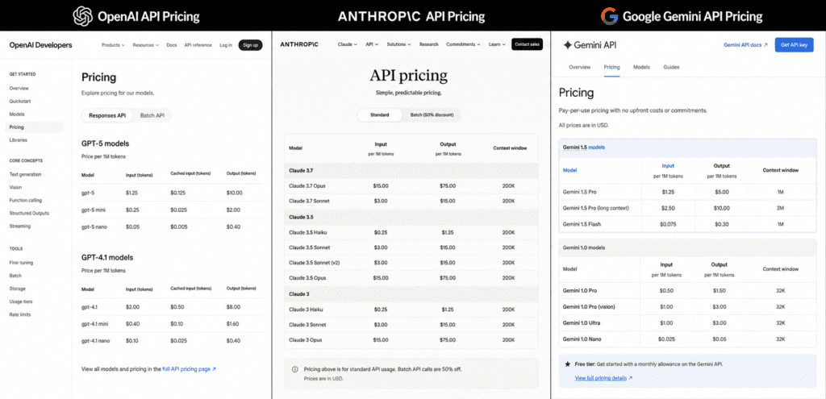Click the Gemini 1.5 models link
The height and width of the screenshot is (399, 826).
584,148
